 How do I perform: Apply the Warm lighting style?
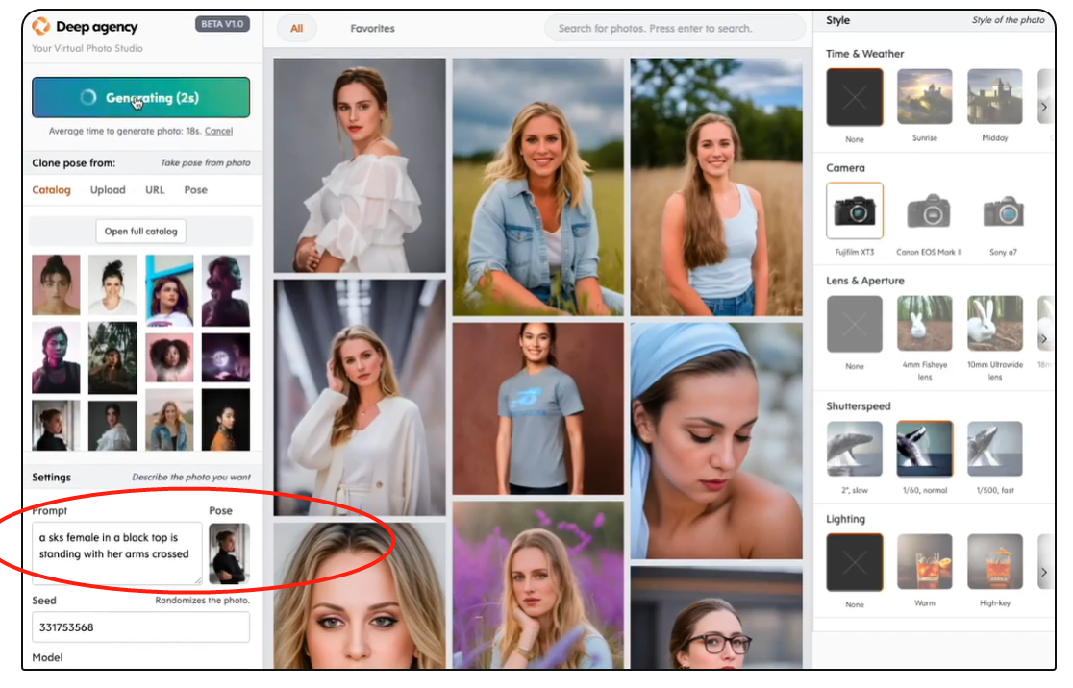(925, 562)
